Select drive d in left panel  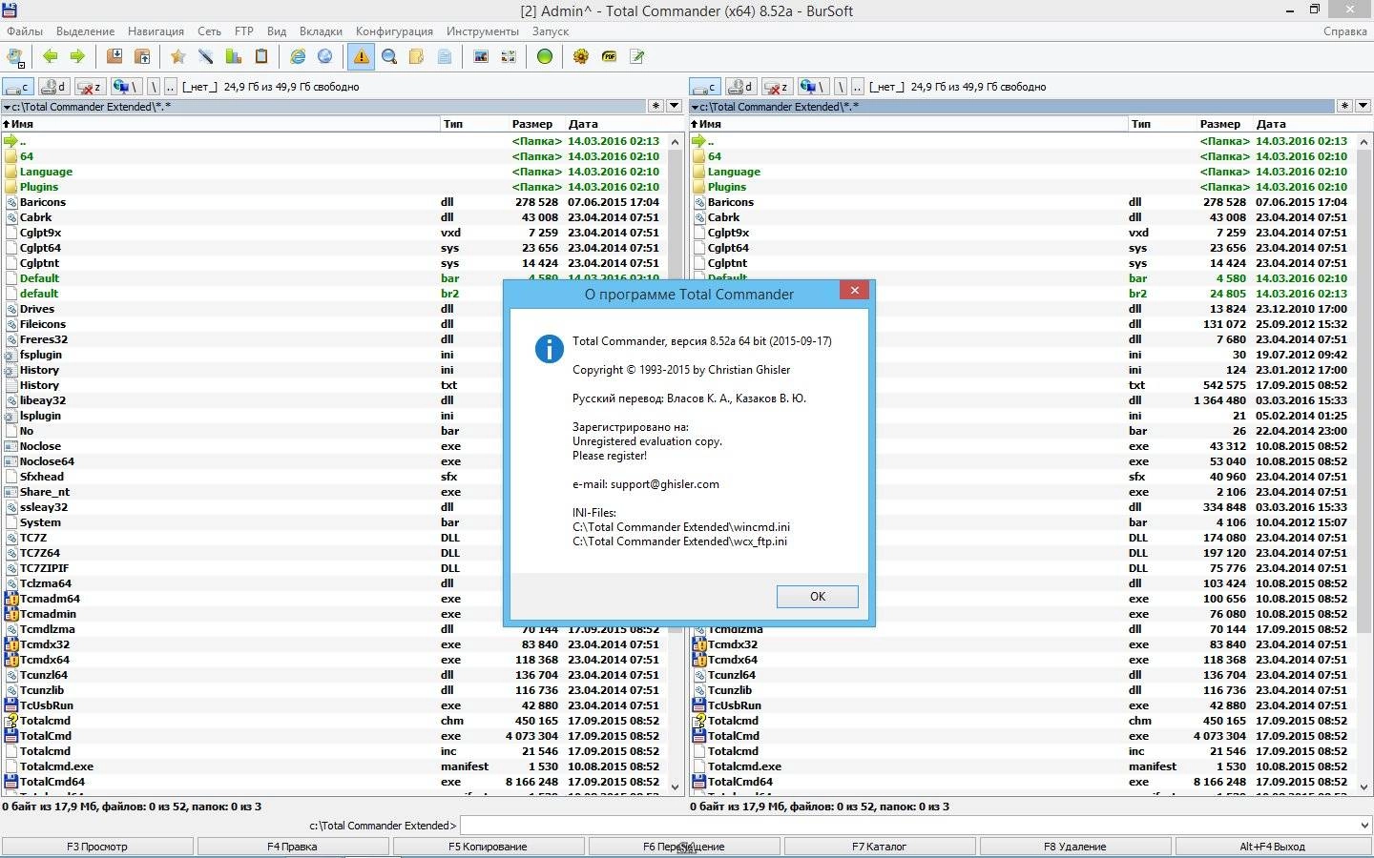pyautogui.click(x=53, y=87)
